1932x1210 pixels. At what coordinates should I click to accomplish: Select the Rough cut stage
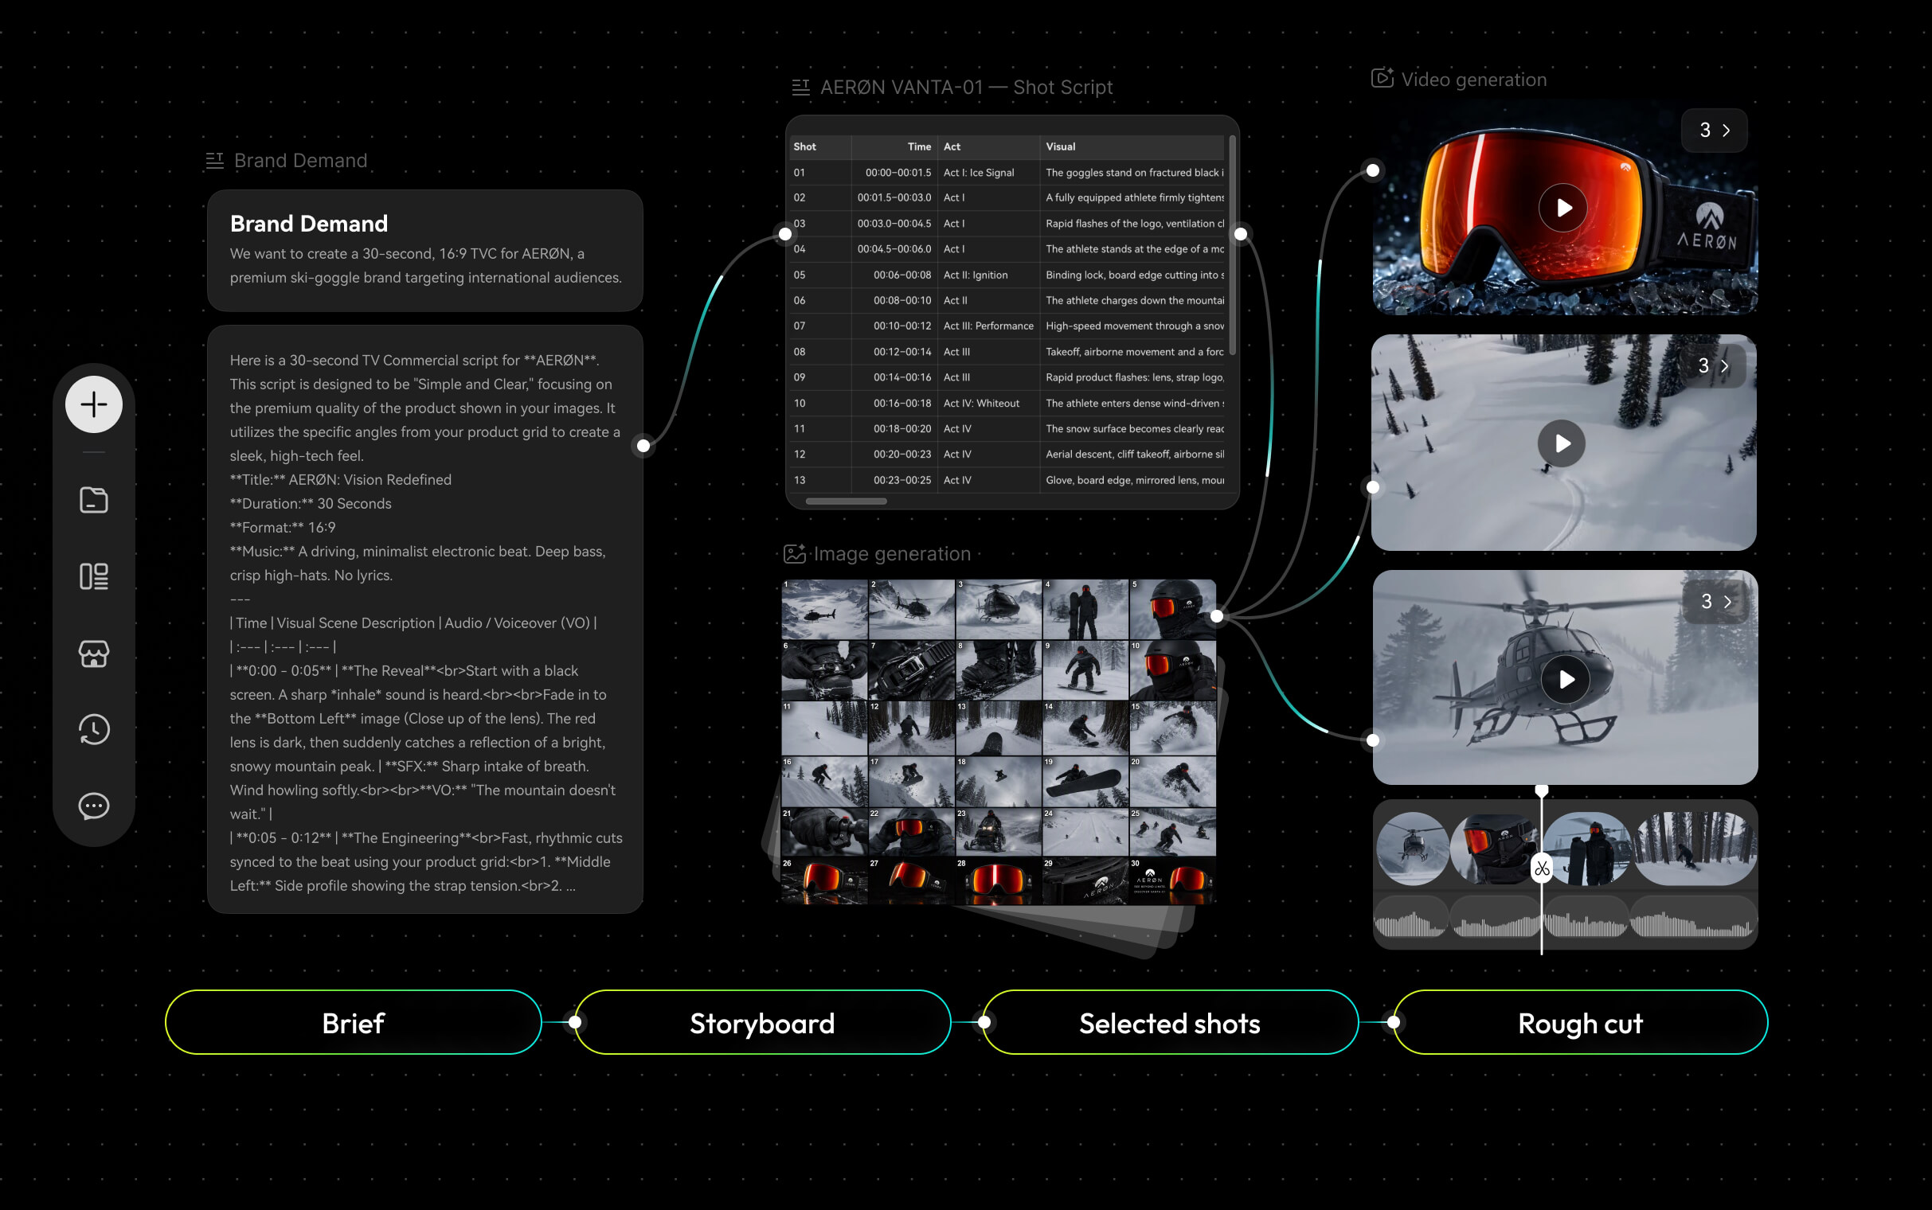(1580, 1023)
